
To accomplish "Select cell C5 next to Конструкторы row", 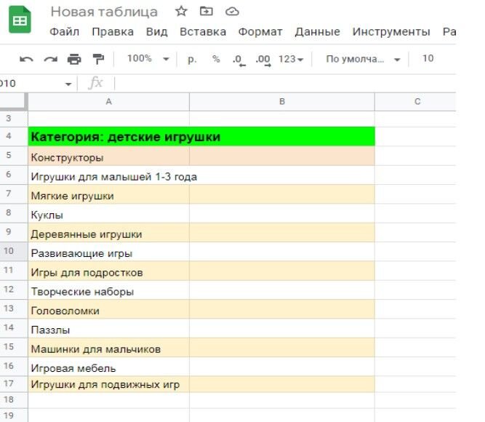I will click(x=415, y=156).
